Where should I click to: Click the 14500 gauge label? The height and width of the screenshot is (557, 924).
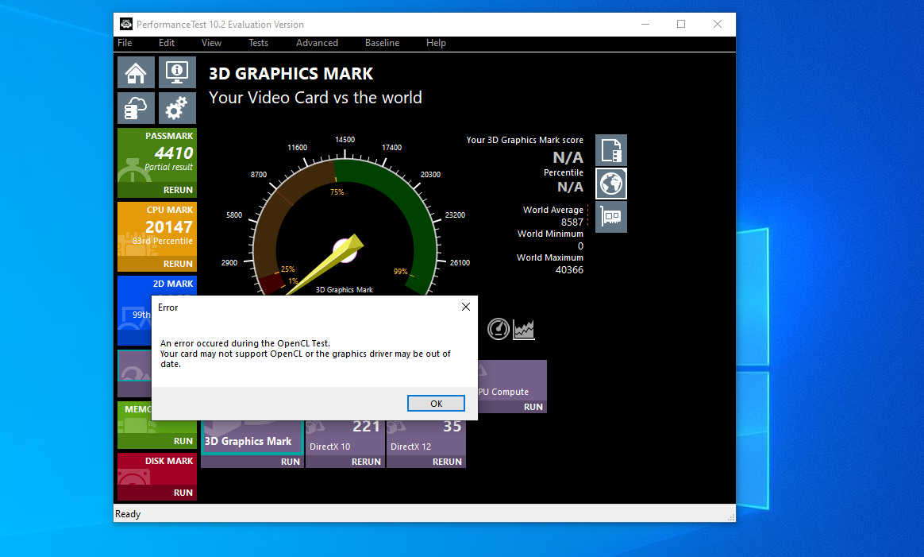tap(345, 139)
